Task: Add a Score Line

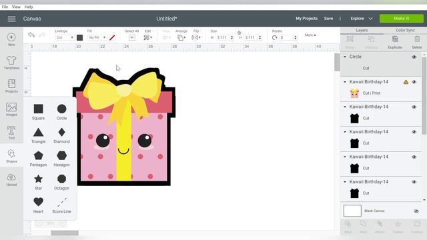Action: coord(61,205)
